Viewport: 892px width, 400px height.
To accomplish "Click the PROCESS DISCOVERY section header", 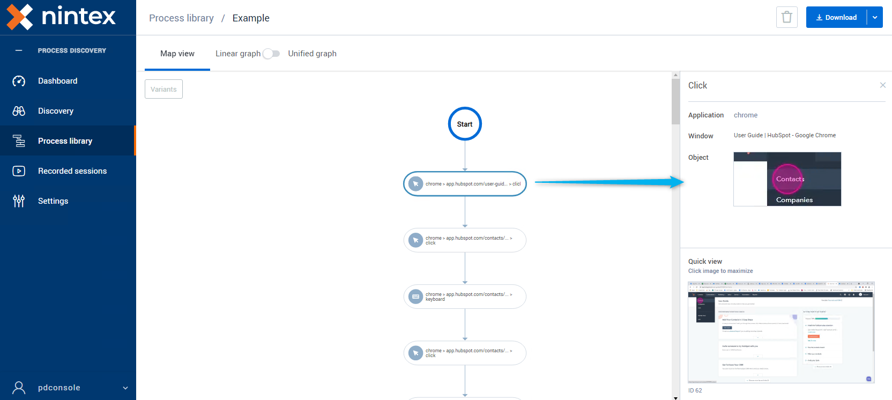I will [72, 50].
